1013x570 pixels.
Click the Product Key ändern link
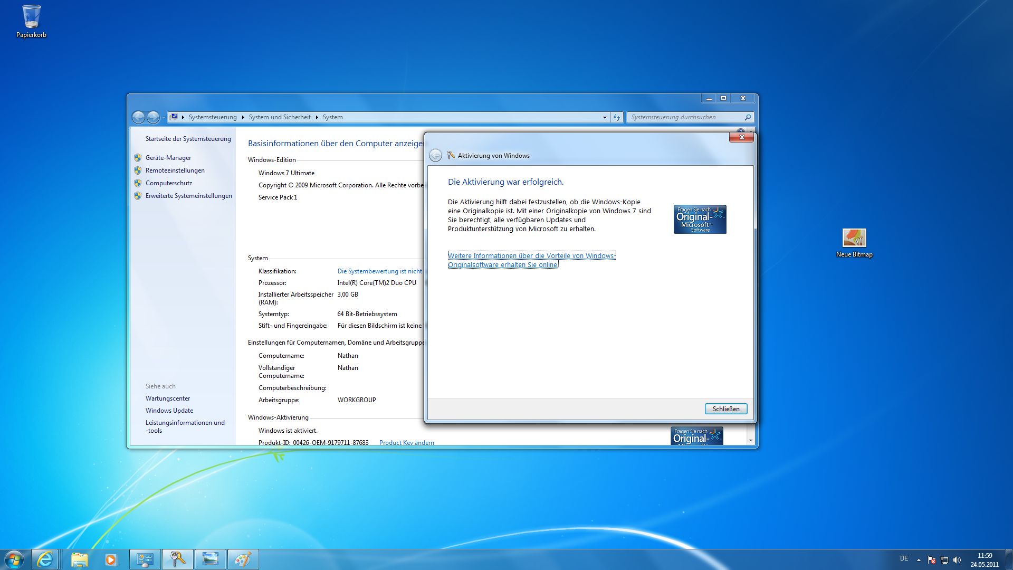[407, 442]
